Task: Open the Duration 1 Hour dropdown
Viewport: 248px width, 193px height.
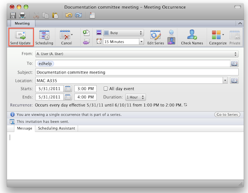Action: coord(136,97)
